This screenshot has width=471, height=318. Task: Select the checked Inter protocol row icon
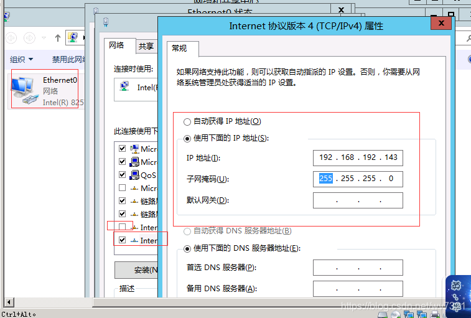[x=134, y=240]
